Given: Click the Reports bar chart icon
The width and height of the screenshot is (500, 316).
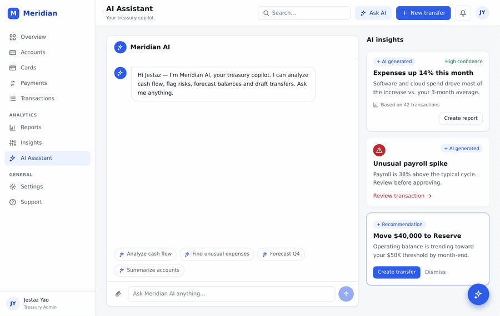Looking at the screenshot, I should (12, 128).
